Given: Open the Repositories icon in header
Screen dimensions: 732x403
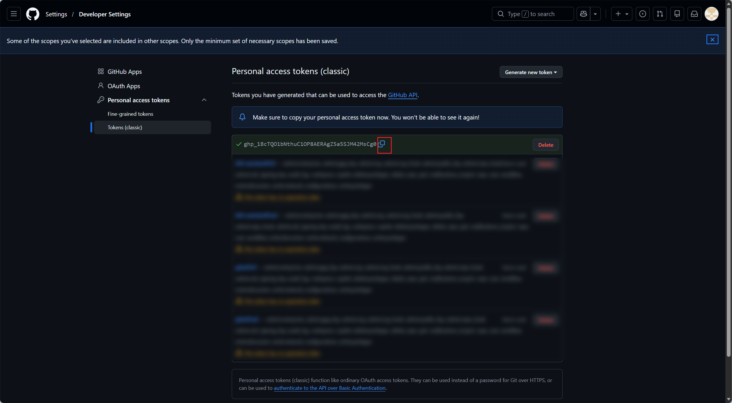Looking at the screenshot, I should 677,14.
